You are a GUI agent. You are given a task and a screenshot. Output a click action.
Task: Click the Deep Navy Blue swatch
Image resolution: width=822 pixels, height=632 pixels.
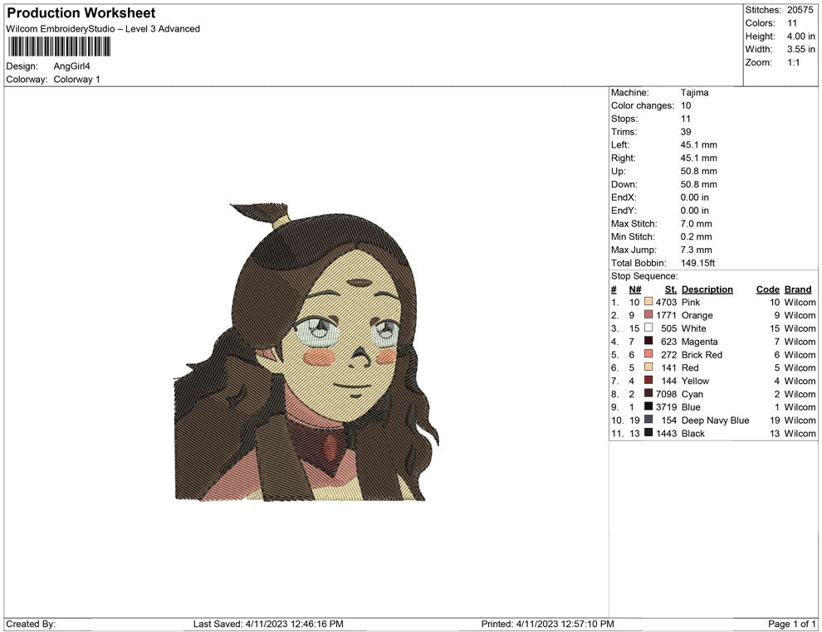click(x=648, y=420)
